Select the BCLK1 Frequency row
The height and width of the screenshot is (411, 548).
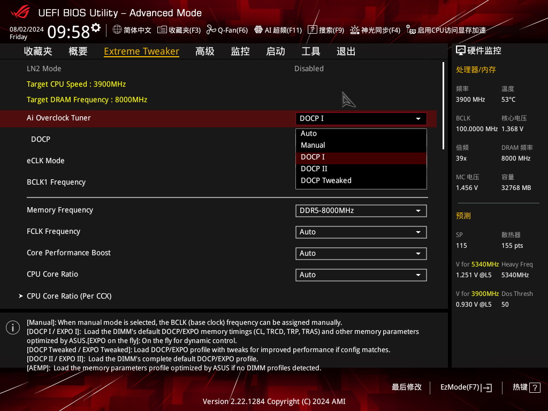point(218,182)
